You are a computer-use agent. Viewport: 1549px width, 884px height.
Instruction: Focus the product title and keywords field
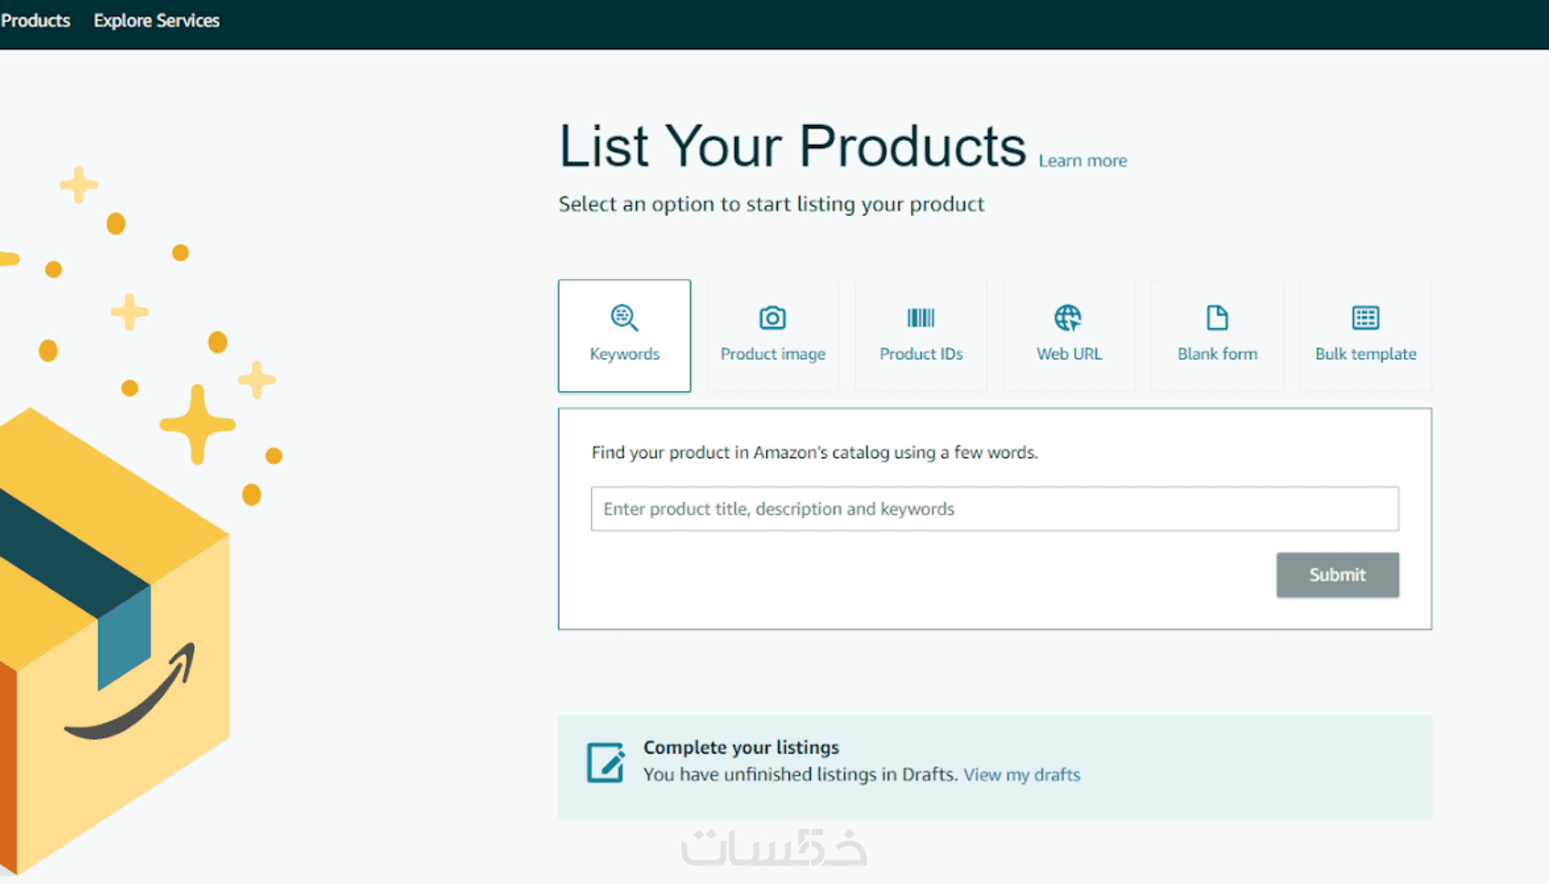994,509
